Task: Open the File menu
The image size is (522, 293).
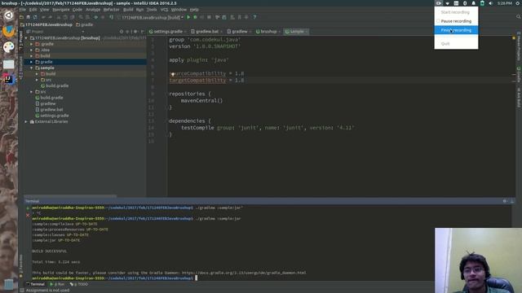Action: [22, 10]
